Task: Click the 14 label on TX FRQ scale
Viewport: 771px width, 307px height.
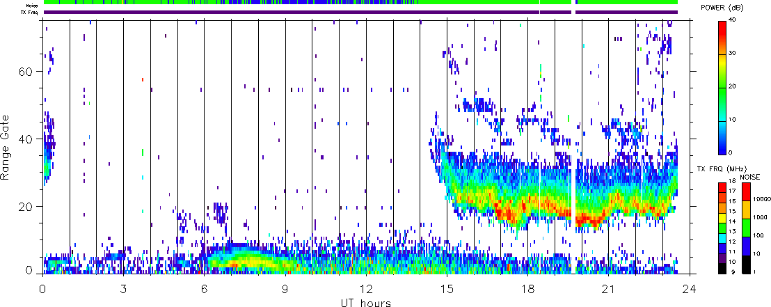Action: [731, 221]
